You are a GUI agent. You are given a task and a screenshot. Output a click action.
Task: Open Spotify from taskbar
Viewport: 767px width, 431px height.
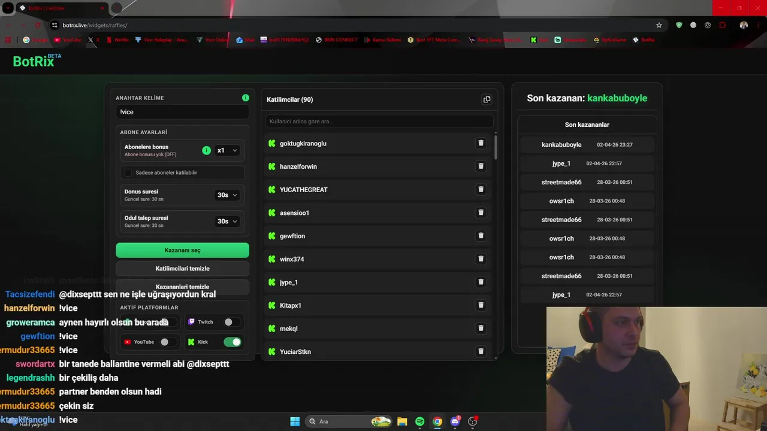pos(419,421)
